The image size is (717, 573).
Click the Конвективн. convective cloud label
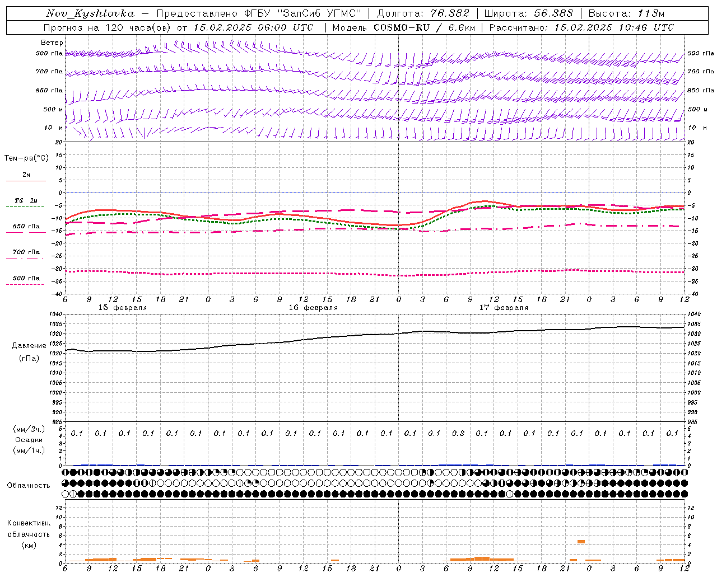[29, 523]
